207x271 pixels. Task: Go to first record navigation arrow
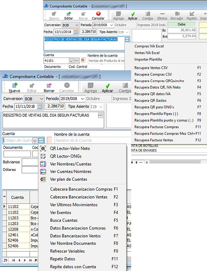coord(13,260)
